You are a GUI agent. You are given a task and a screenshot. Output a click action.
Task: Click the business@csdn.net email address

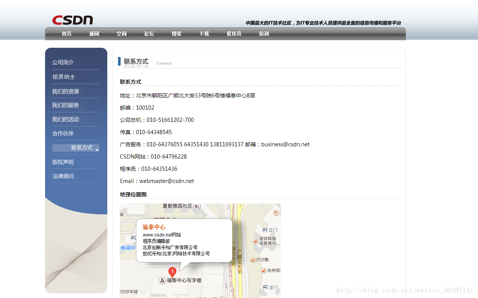(286, 144)
